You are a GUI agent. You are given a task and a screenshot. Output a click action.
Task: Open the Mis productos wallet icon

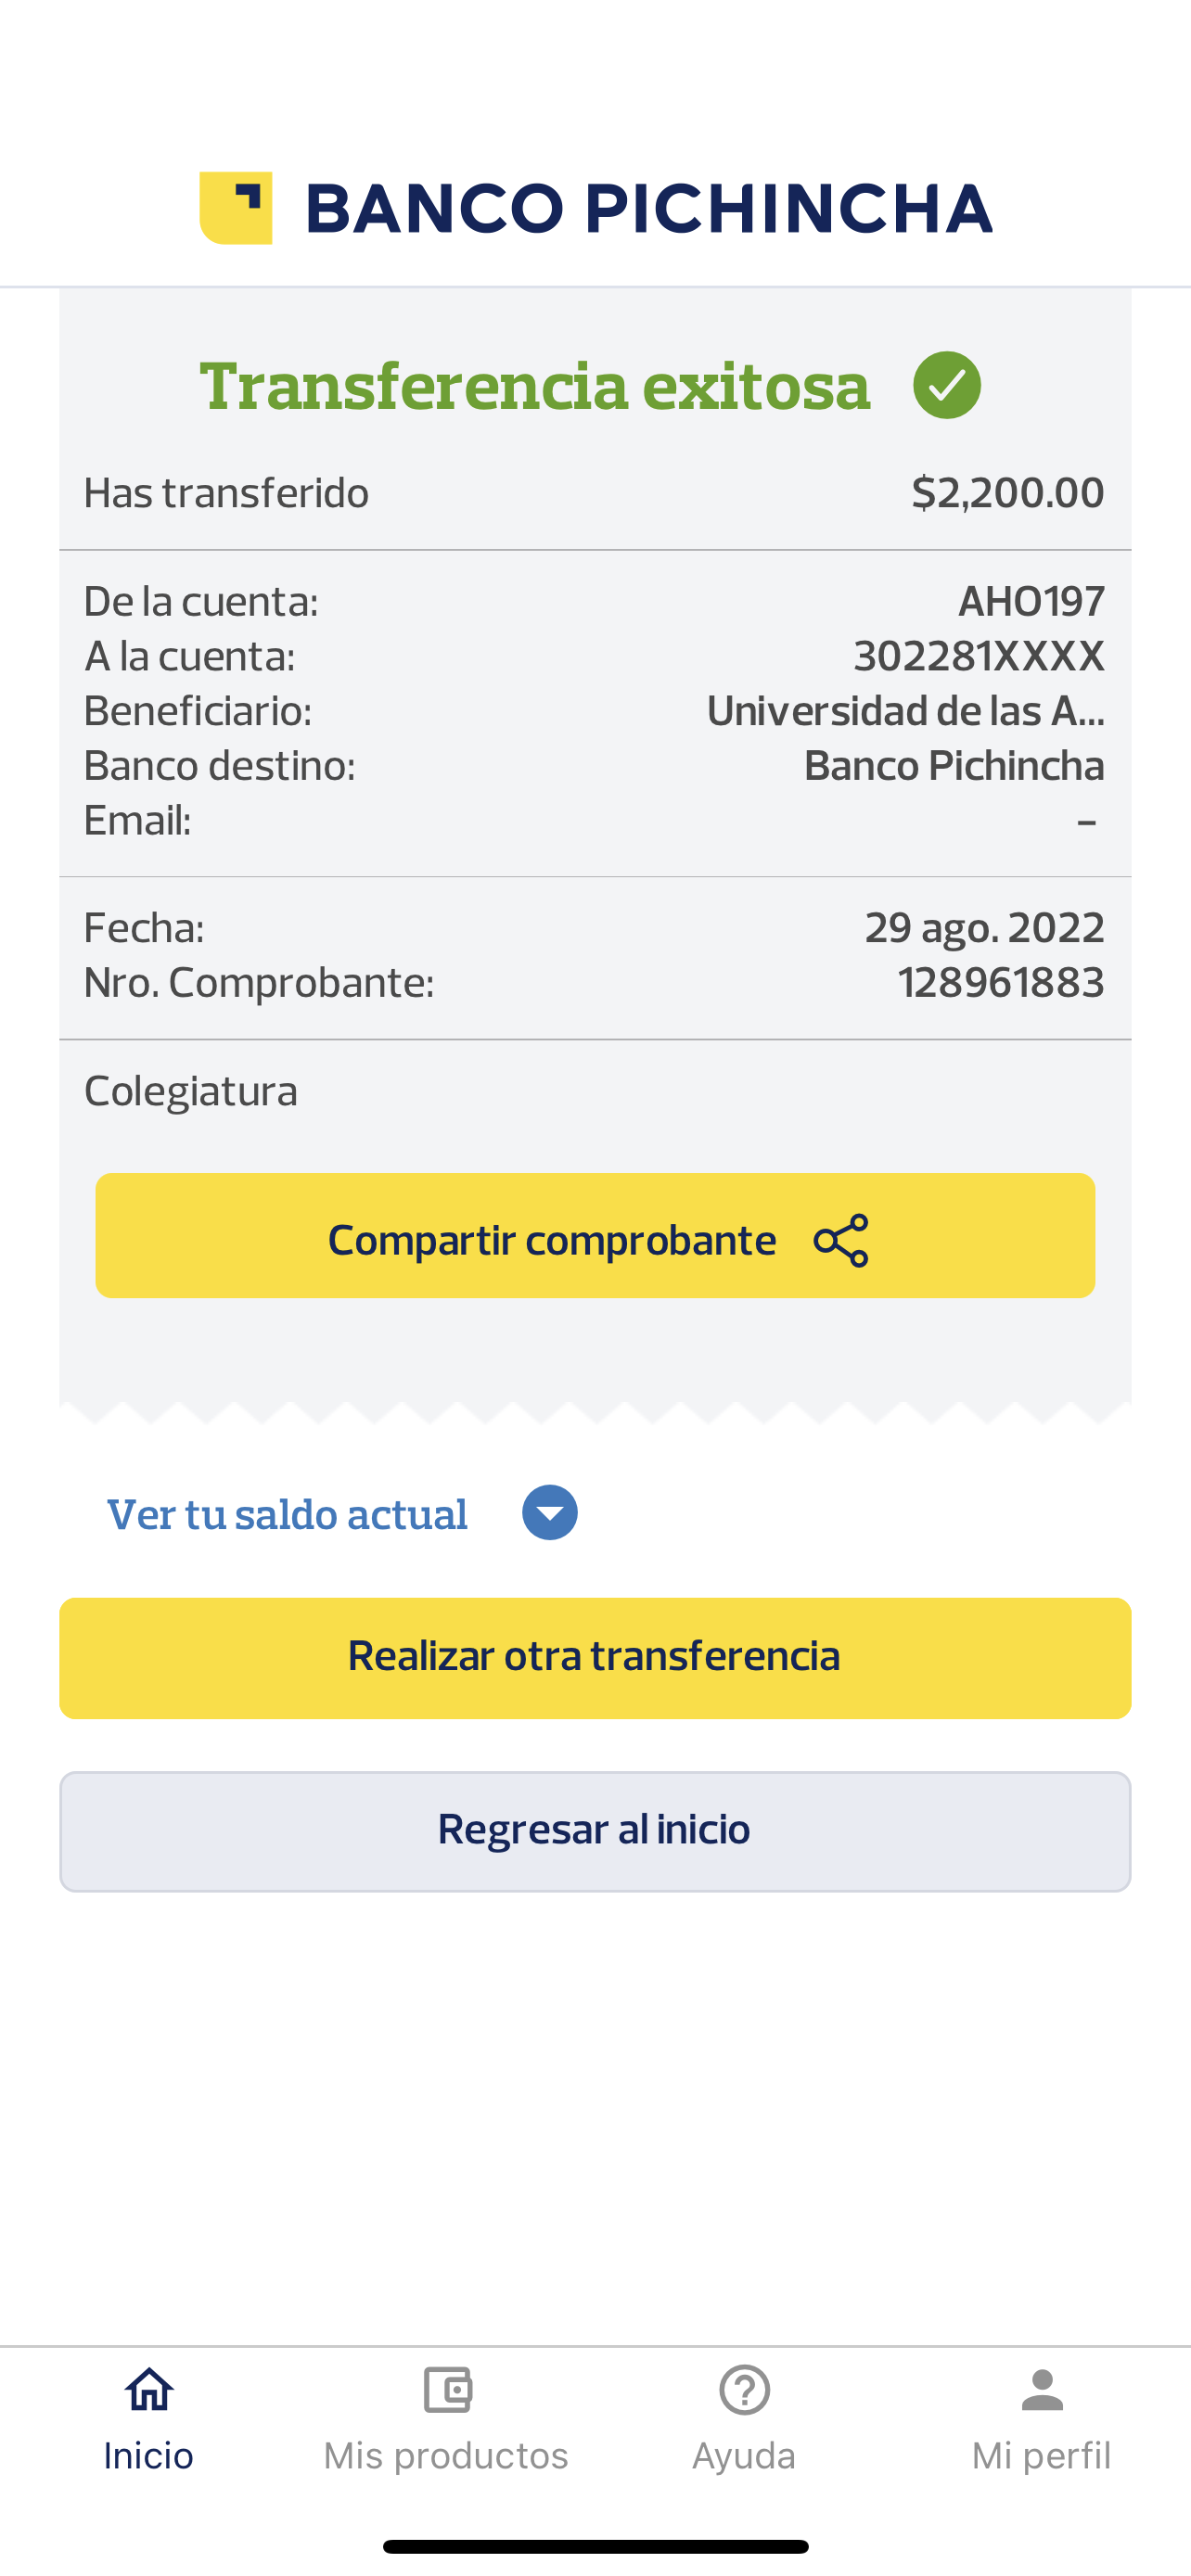pos(447,2390)
